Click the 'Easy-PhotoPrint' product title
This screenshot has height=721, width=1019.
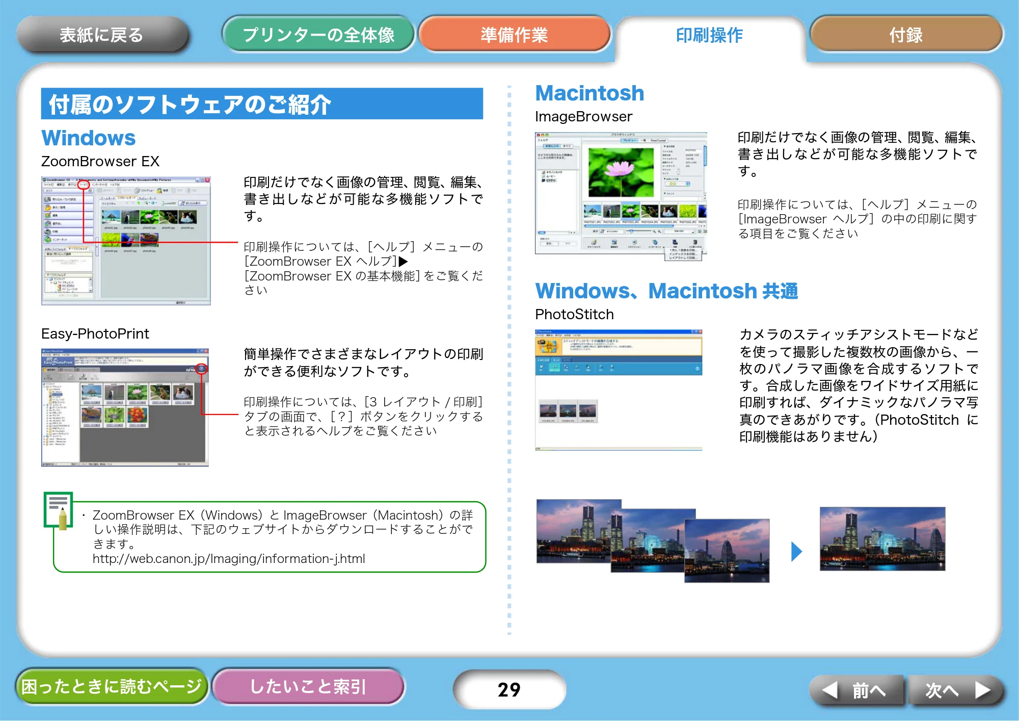pyautogui.click(x=95, y=334)
